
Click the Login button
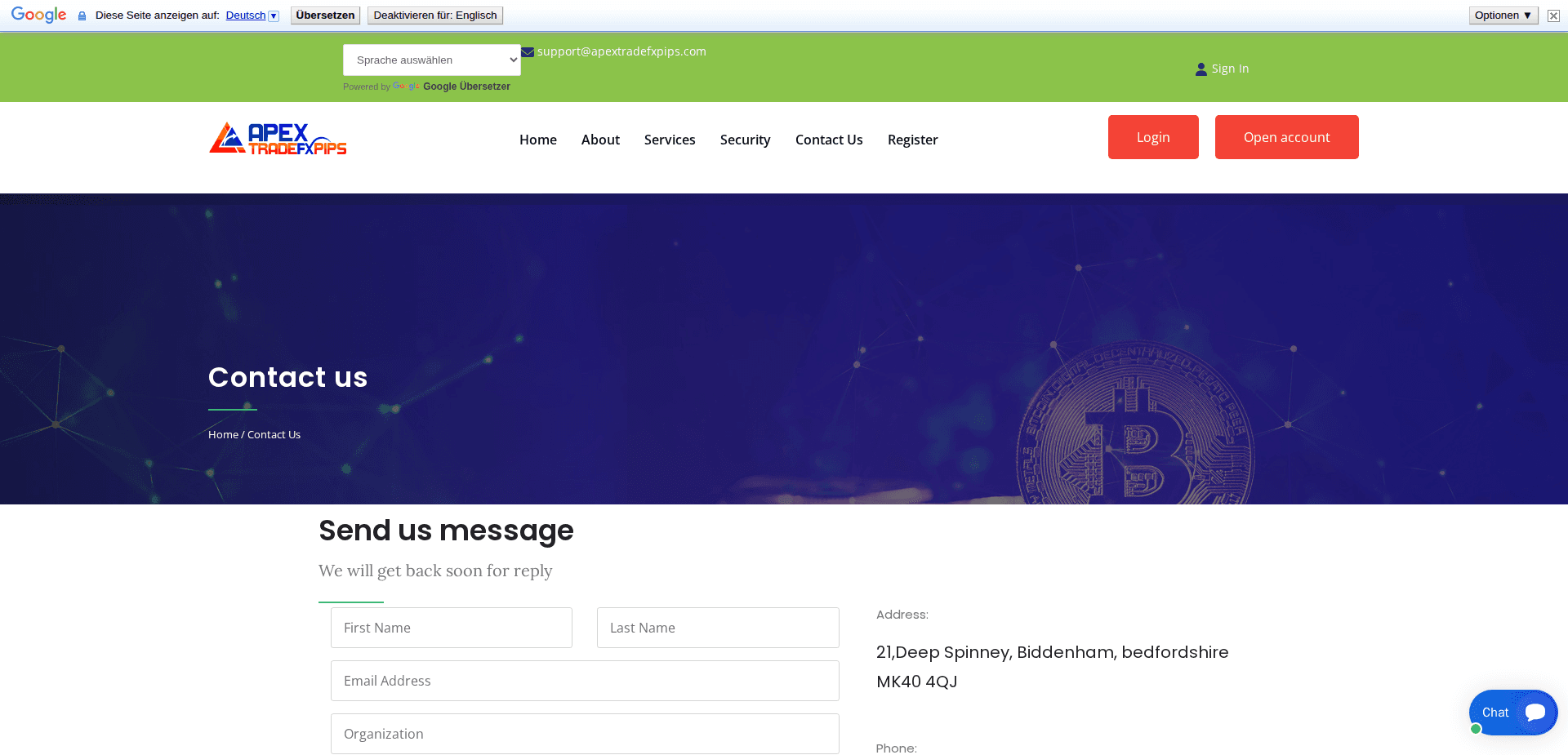(1152, 137)
